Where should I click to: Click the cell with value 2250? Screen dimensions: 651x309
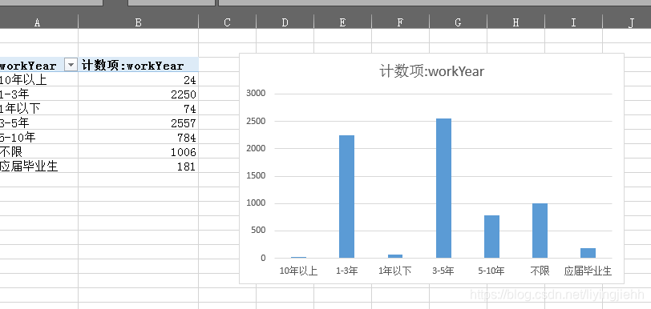click(x=138, y=94)
